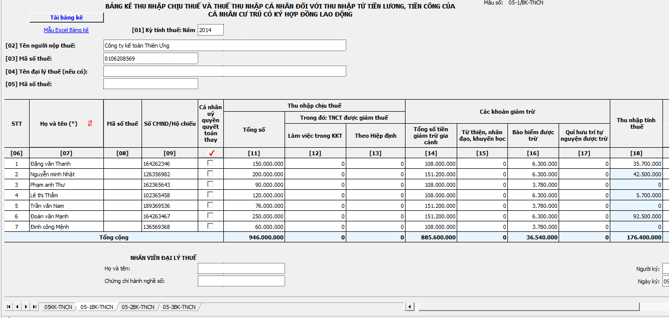Click the Tên đại lý thuế input field
669x318 pixels.
point(224,71)
